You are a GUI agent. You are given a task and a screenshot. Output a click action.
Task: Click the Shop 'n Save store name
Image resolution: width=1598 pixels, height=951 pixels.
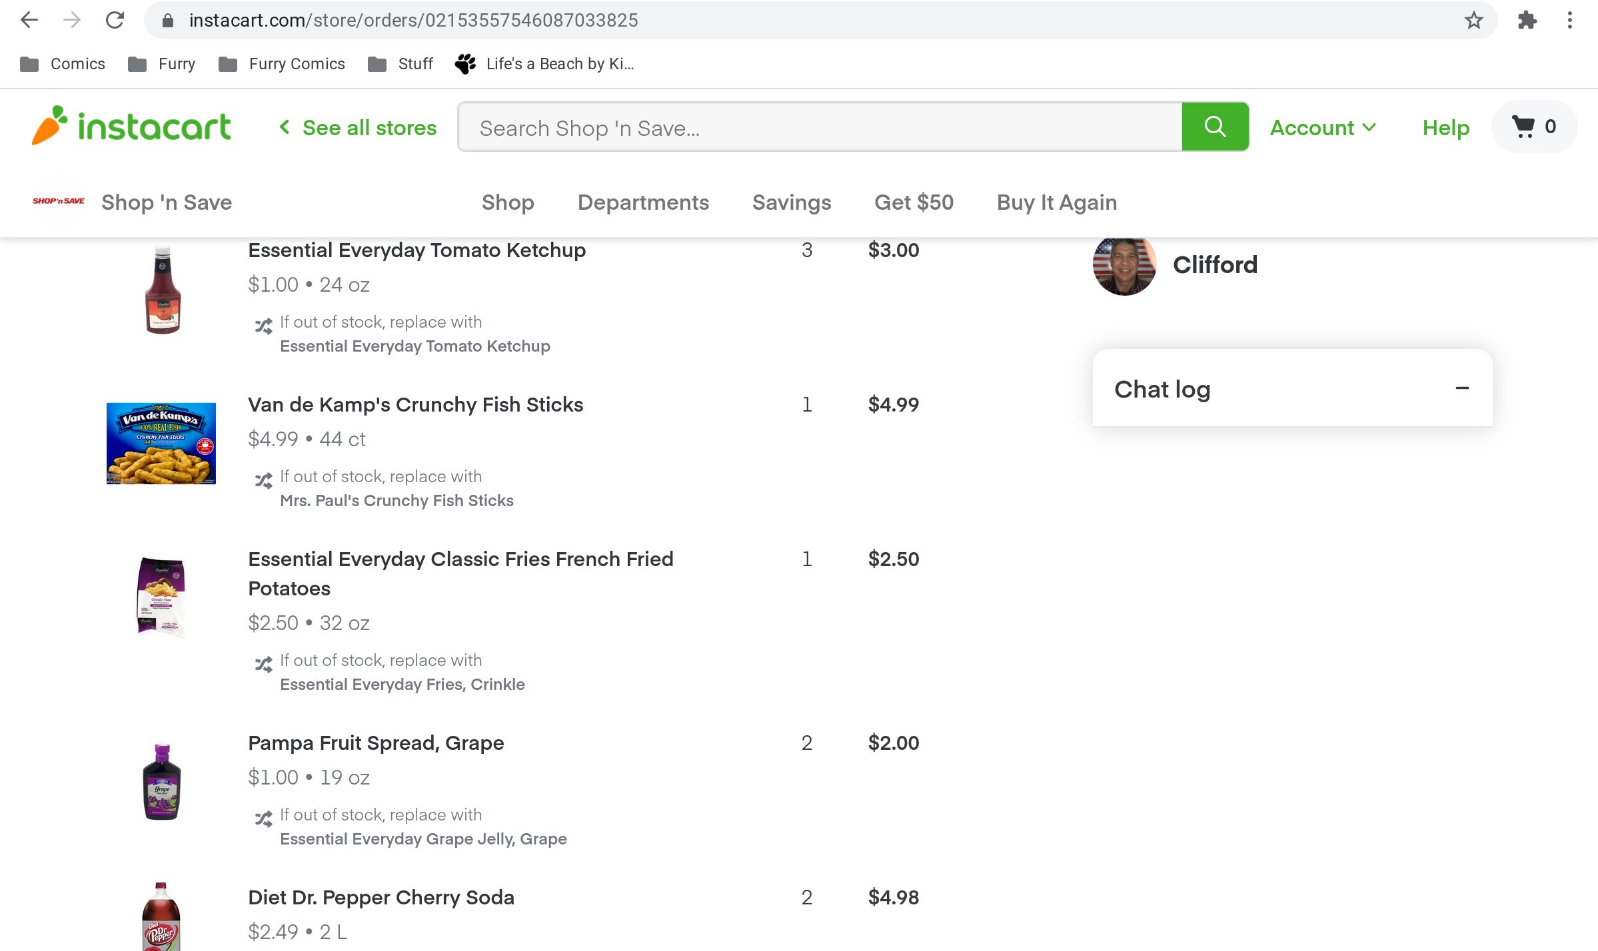click(167, 202)
